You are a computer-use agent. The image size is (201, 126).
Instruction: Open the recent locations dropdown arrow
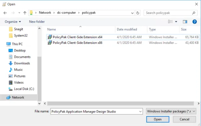point(19,13)
